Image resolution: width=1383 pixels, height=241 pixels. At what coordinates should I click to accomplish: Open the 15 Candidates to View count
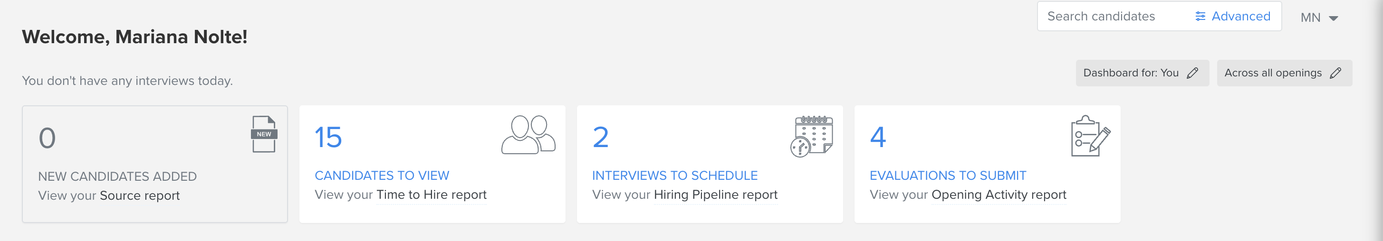[x=328, y=137]
